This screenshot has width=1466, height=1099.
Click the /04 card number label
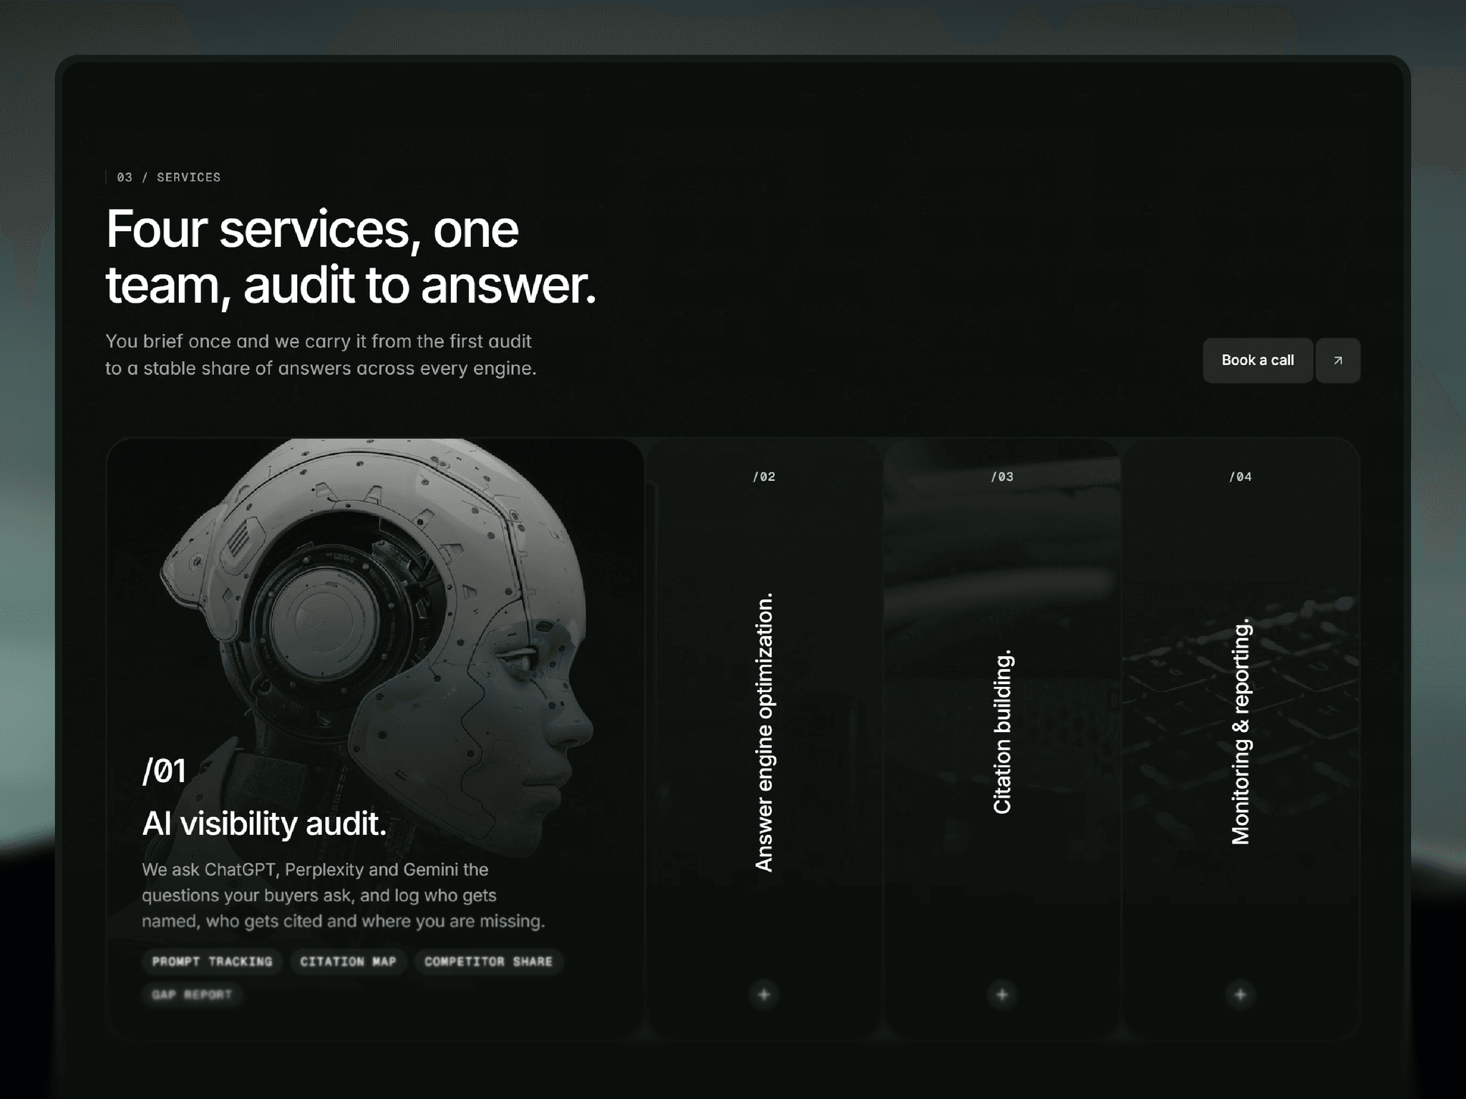click(1241, 477)
